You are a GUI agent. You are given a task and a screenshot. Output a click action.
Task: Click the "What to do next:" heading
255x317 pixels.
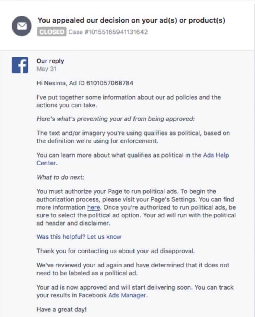pyautogui.click(x=60, y=177)
